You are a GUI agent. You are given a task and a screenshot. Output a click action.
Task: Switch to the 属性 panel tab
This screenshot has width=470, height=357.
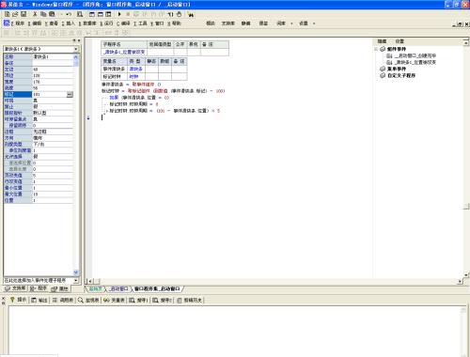click(x=59, y=288)
